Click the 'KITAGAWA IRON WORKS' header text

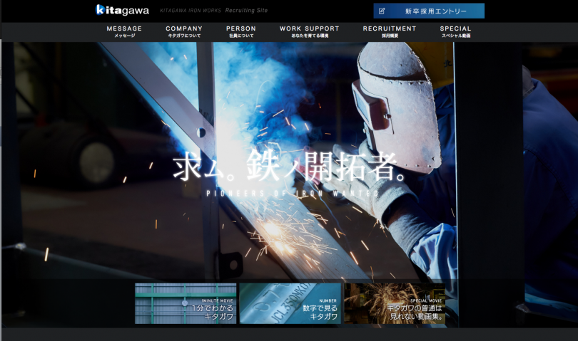point(191,11)
